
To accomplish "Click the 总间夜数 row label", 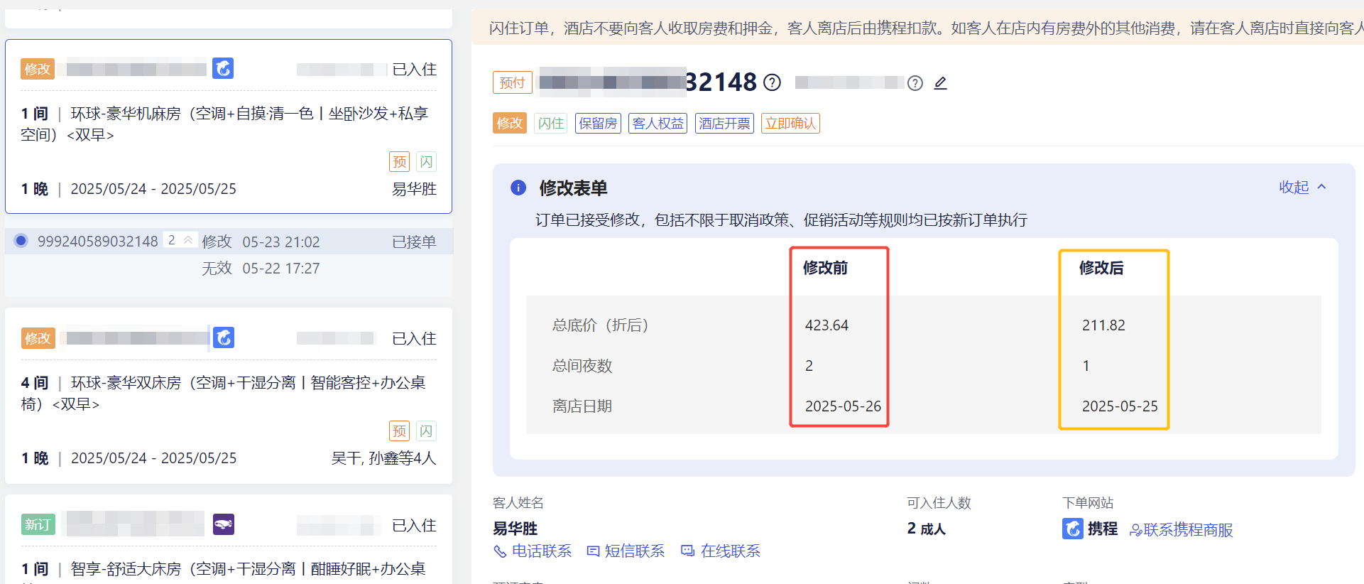I will pos(582,366).
